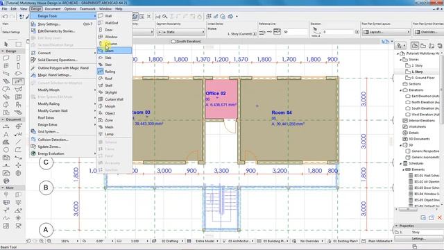
Task: Choose Beam from the Design Tools submenu
Action: pyautogui.click(x=114, y=51)
